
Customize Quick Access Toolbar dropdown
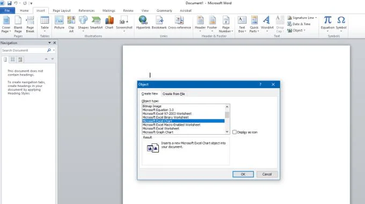pyautogui.click(x=31, y=3)
